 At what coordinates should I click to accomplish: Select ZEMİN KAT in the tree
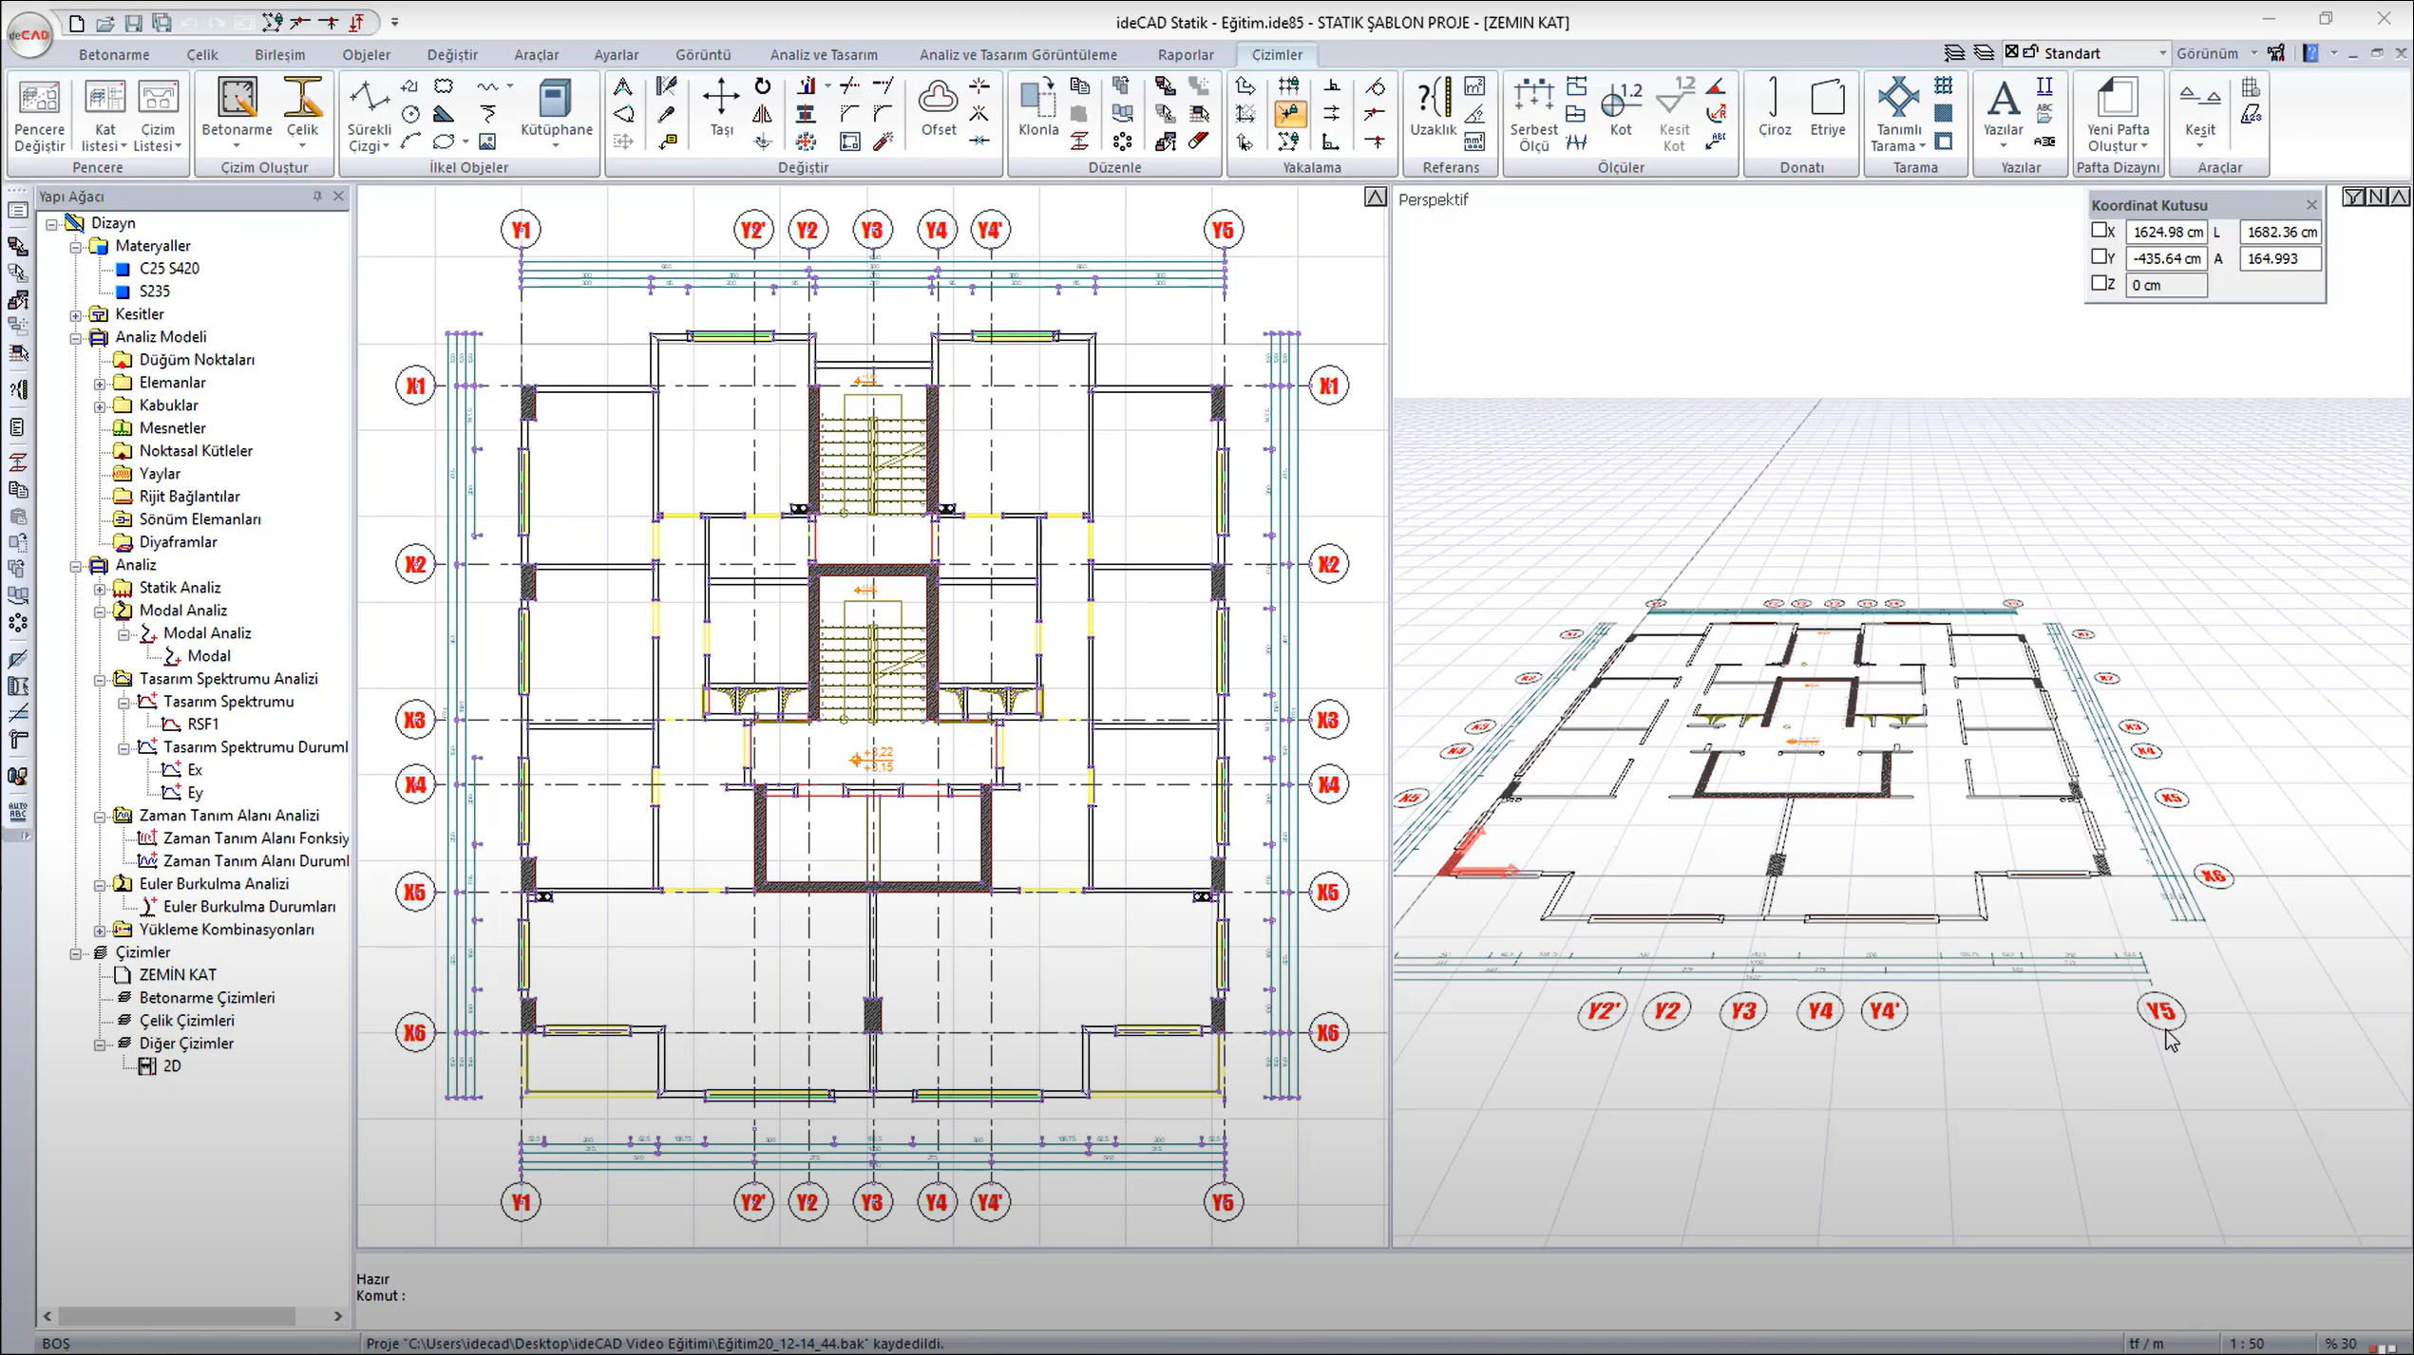coord(177,975)
